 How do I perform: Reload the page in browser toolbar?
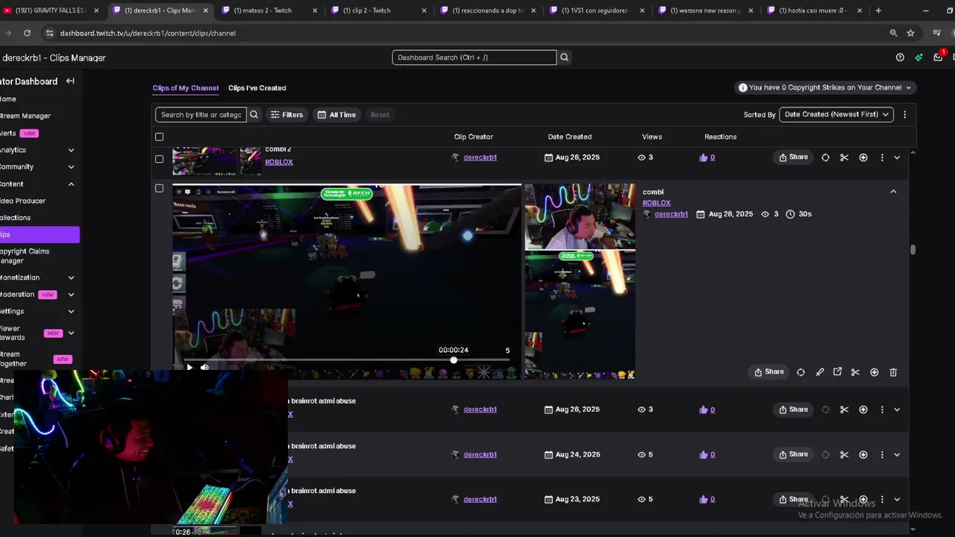(27, 33)
